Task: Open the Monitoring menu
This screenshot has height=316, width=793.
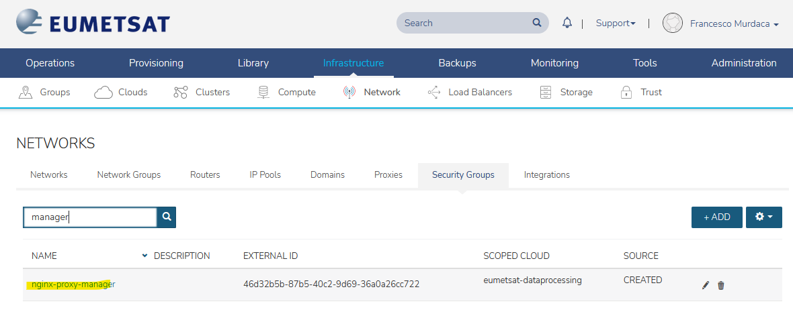Action: click(x=554, y=63)
